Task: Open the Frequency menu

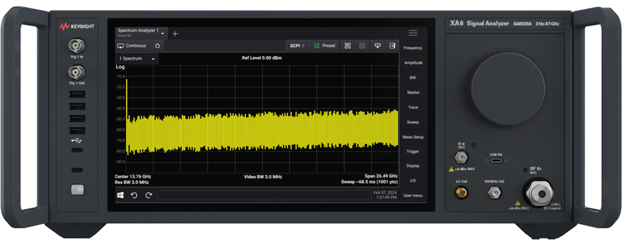Action: pos(413,48)
